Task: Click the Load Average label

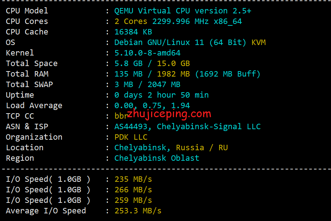Action: [x=34, y=106]
